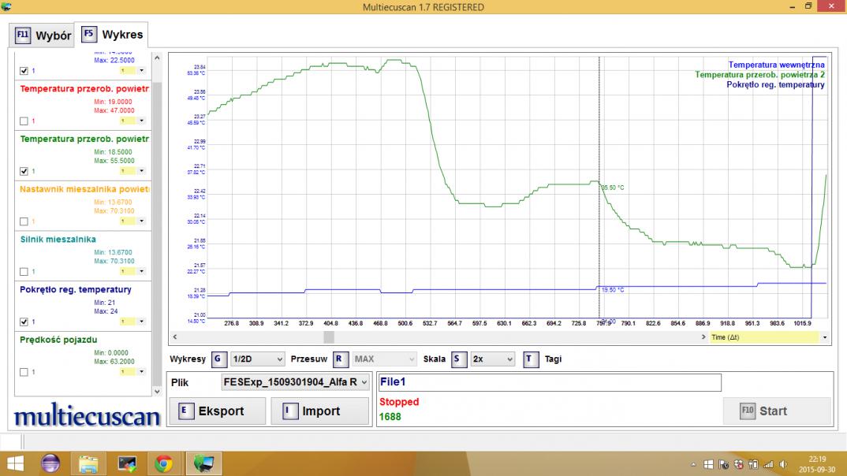
Task: Enable the red Temperatura przerob. powietrza checkbox
Action: point(24,121)
